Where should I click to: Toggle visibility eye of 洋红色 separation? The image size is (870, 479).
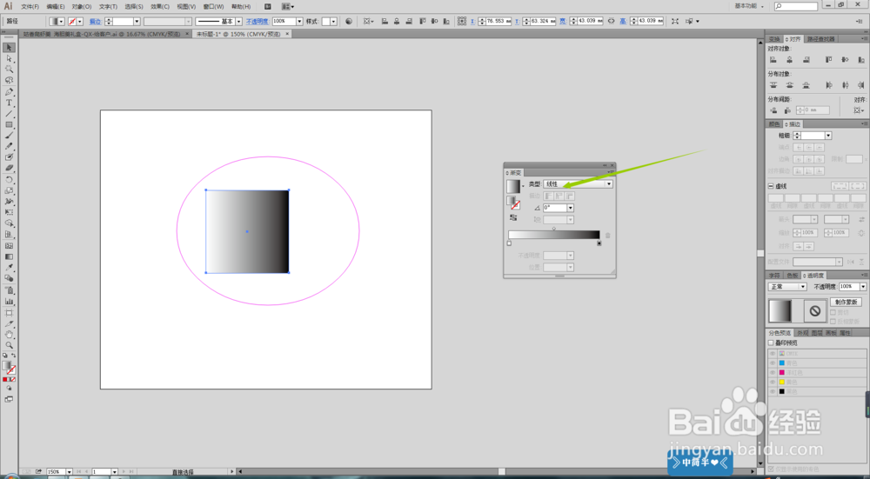pos(773,373)
